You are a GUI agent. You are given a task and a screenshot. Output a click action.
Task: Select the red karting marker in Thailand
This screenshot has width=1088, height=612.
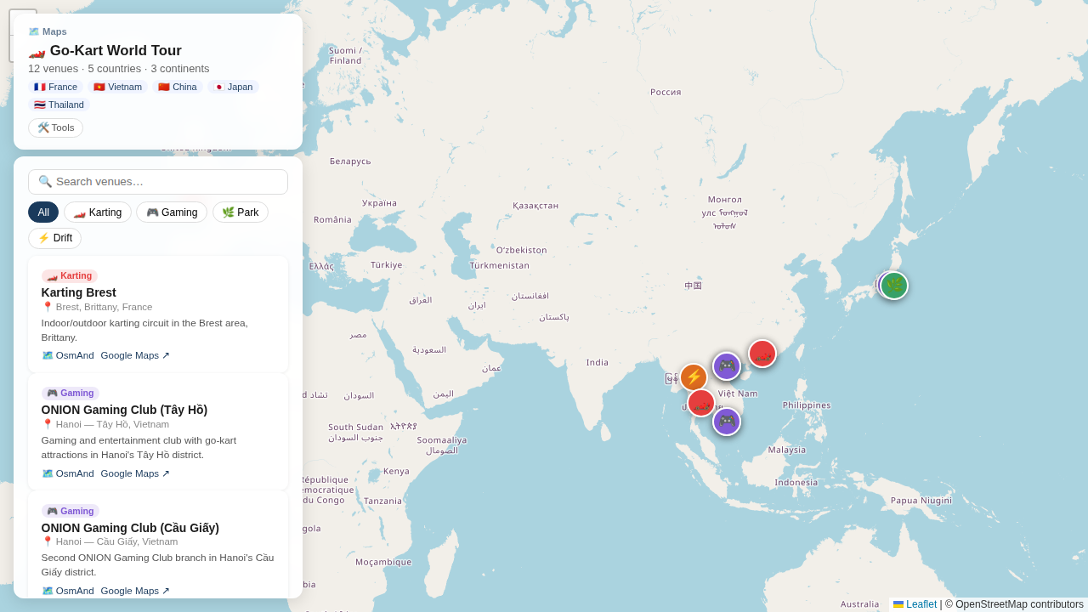coord(701,403)
